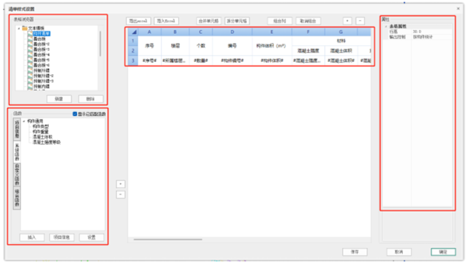Click the 导入Excel button
Viewport: 469px width, 262px height.
tap(166, 21)
